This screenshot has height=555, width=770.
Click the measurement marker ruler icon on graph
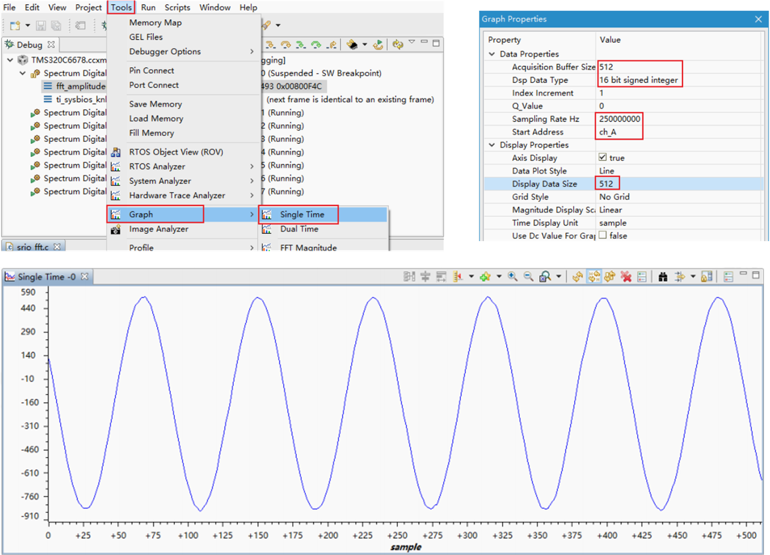(459, 277)
